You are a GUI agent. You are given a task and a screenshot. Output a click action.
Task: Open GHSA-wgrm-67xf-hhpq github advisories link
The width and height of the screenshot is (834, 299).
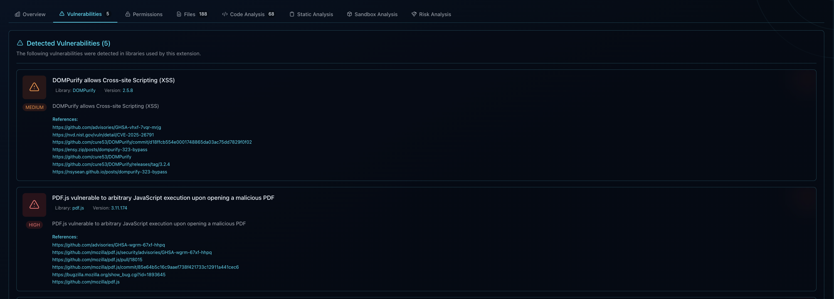point(108,245)
